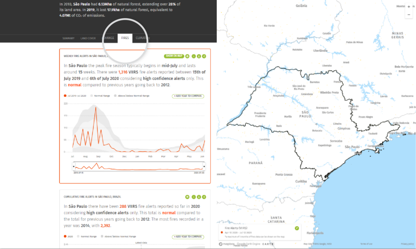Switch to the Land Cover tab

pyautogui.click(x=88, y=39)
